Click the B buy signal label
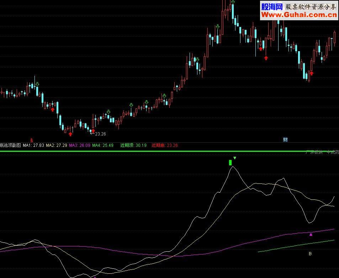The width and height of the screenshot is (339, 278). click(x=310, y=254)
